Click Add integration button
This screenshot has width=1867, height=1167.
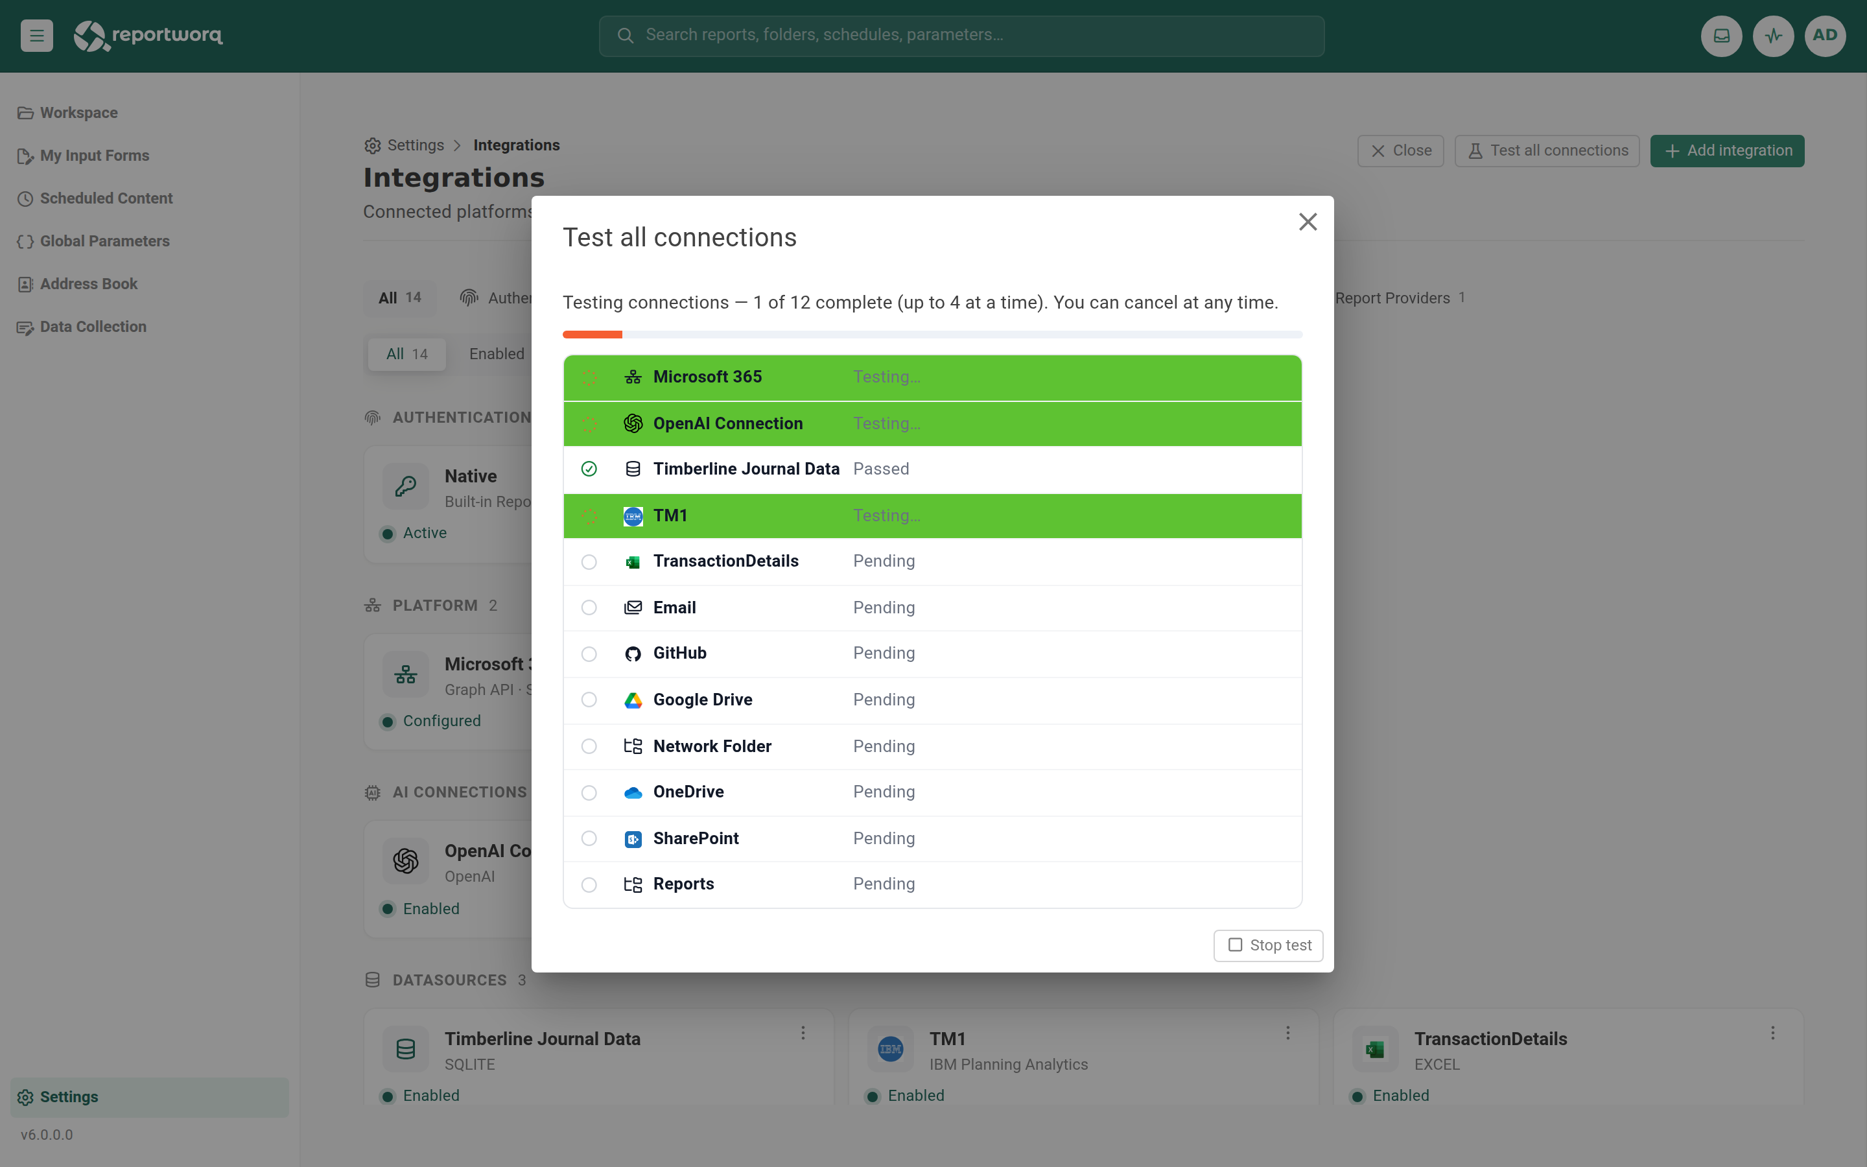(1726, 151)
